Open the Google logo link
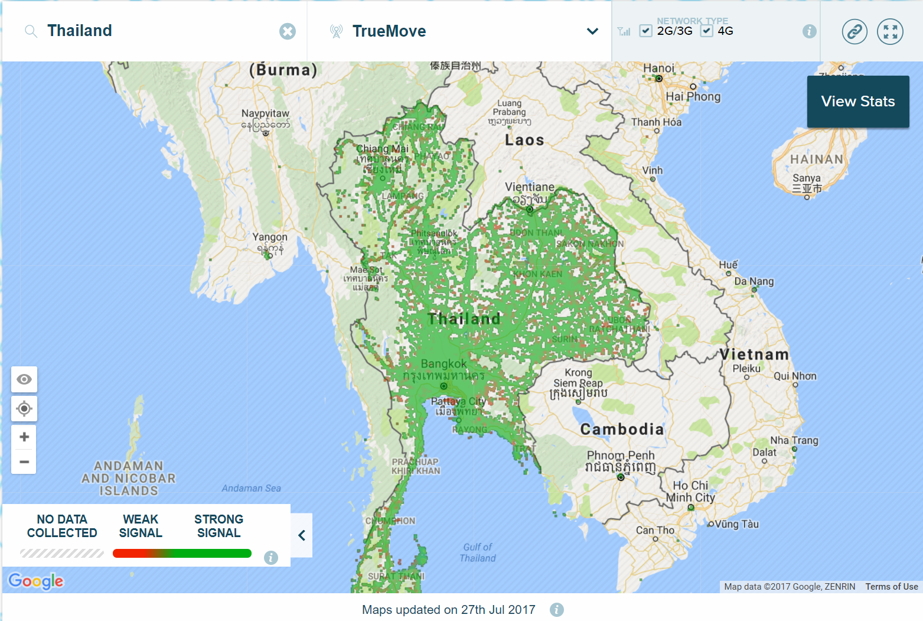The height and width of the screenshot is (621, 923). 36,581
